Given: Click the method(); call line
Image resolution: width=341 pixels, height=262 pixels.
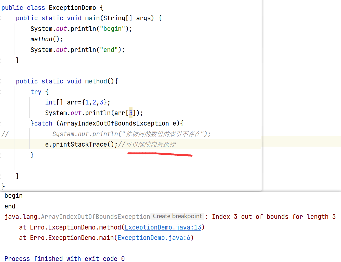Looking at the screenshot, I should (47, 39).
